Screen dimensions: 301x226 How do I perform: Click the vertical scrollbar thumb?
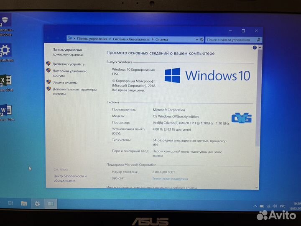tap(258, 98)
